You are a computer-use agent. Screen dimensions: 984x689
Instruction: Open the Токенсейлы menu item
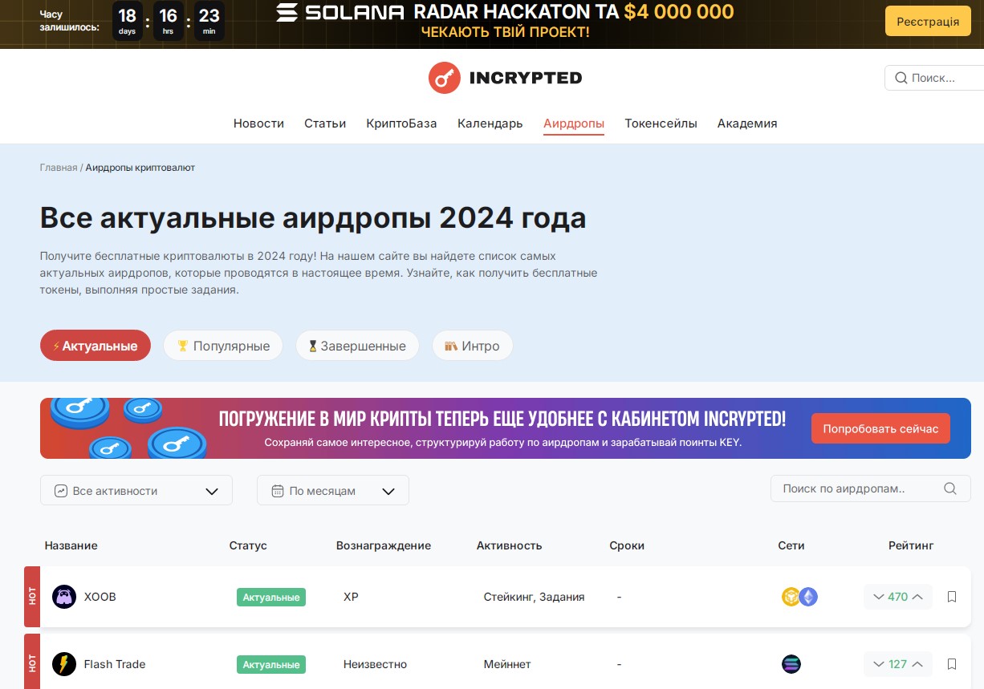pyautogui.click(x=661, y=124)
